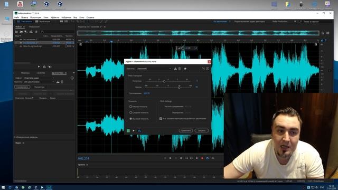This screenshot has width=338, height=190.
Task: Open Presets dropdown in Pitch Shifter dialog
Action: [154, 69]
